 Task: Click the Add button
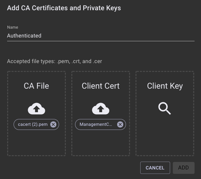tap(184, 168)
